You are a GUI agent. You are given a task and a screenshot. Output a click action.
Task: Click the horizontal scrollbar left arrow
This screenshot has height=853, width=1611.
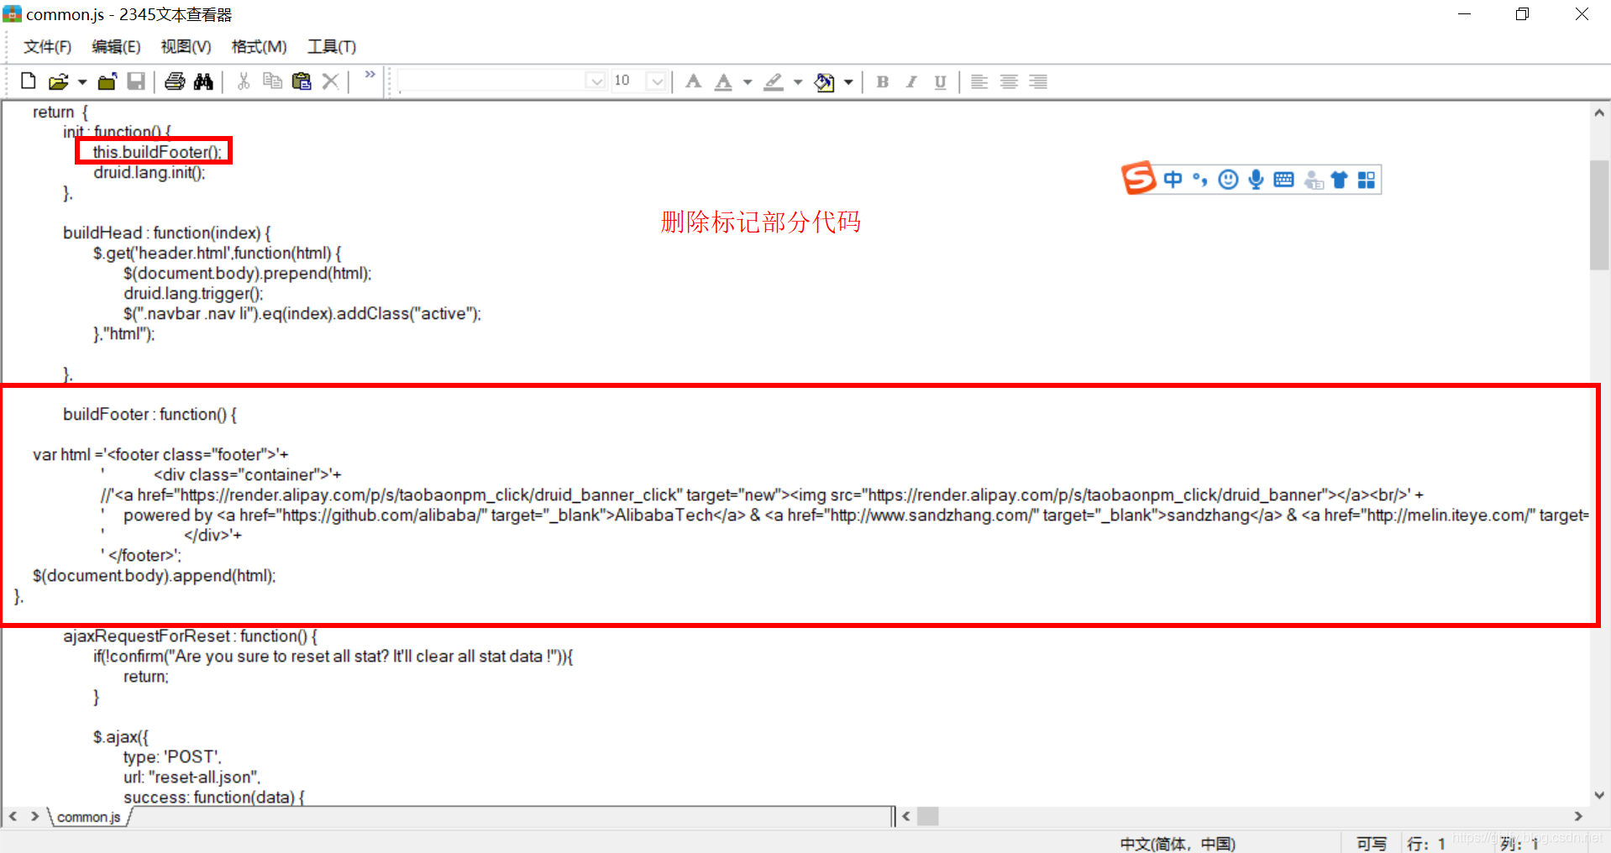[x=905, y=816]
